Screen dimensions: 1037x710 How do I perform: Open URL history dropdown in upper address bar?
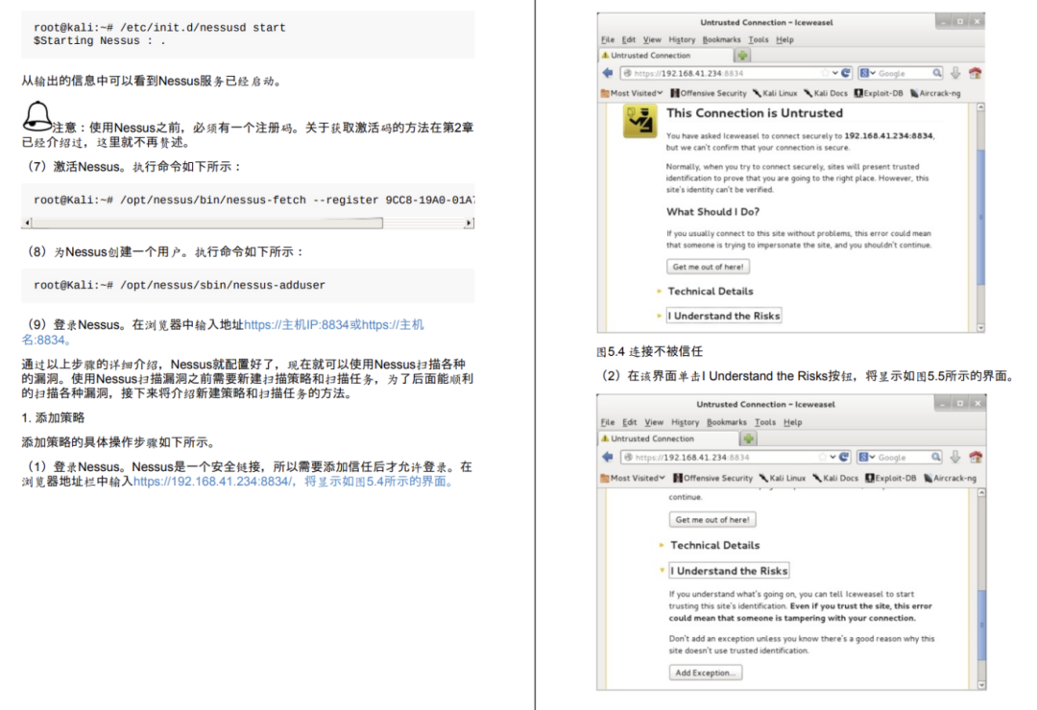pos(835,73)
